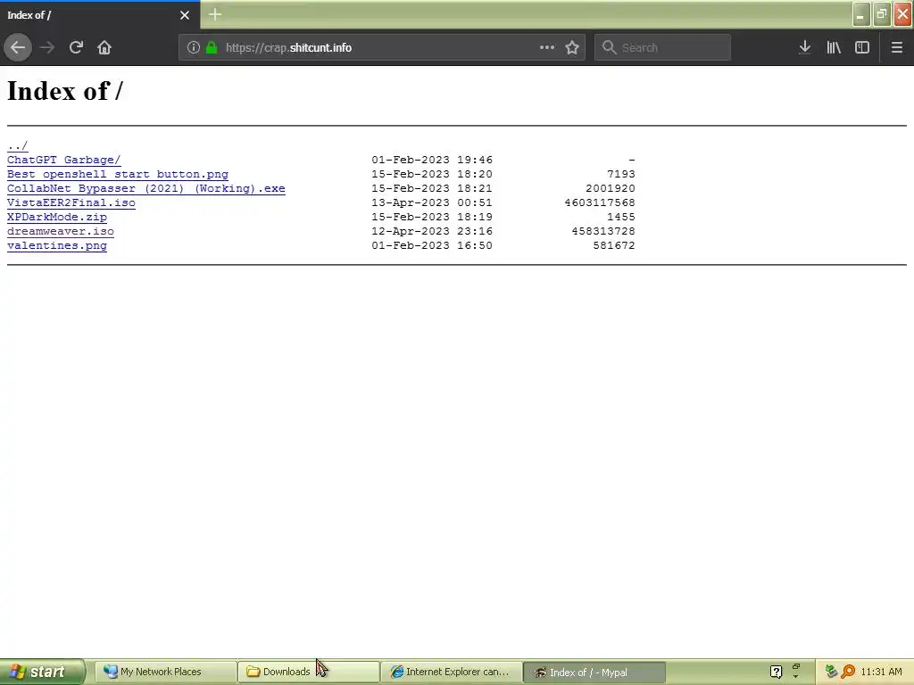
Task: Download dreamweaver.iso file
Action: (x=61, y=231)
